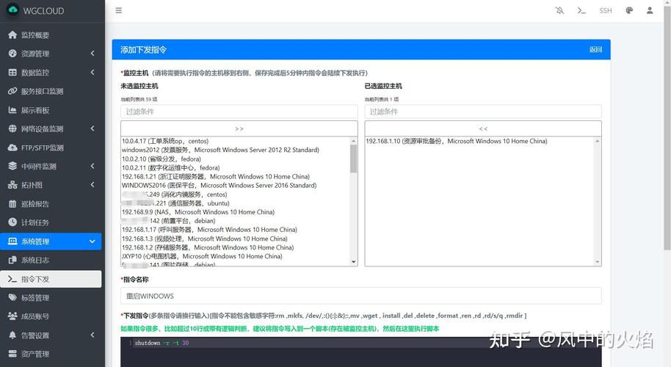
Task: Click the server icon beside 资产管理
Action: click(12, 354)
